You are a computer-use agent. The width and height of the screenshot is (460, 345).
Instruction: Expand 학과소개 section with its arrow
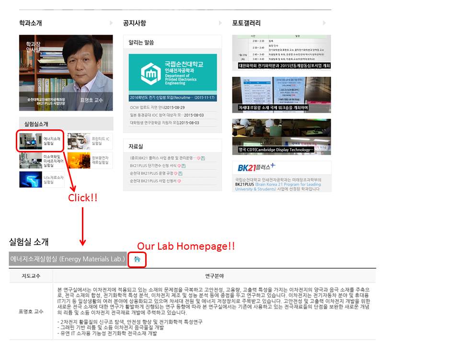(x=110, y=23)
